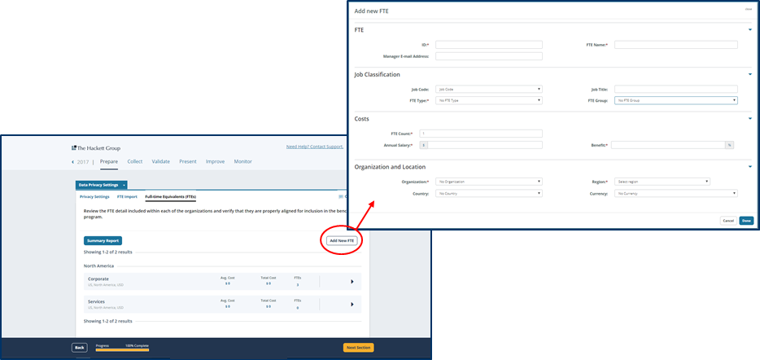Open the FTE Group dropdown

675,100
